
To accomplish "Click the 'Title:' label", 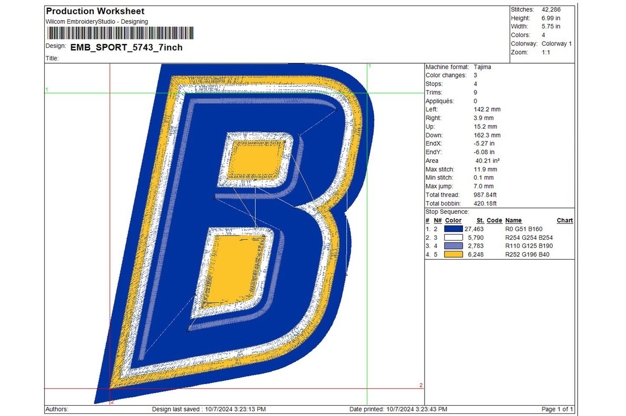I will click(52, 58).
